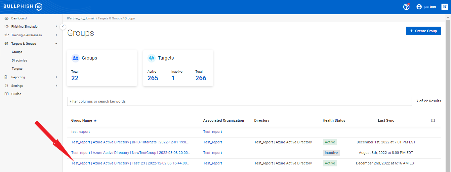Screen dimensions: 451x172
Task: Click the Directory cell in BPID-10targets row
Action: (283, 142)
